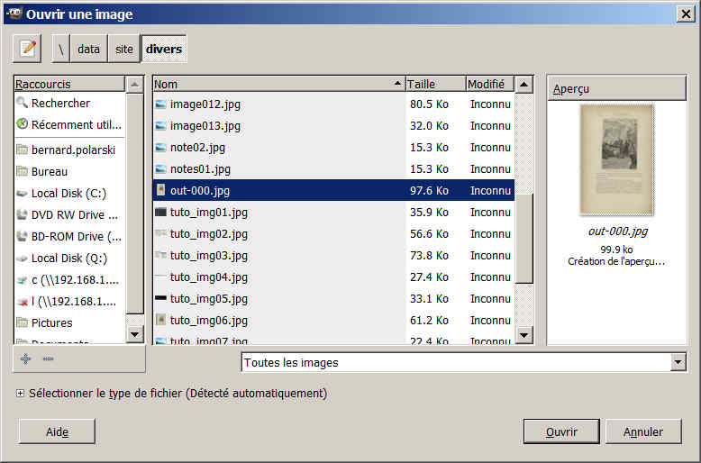
Task: Open the Pictures folder shortcut
Action: pyautogui.click(x=51, y=322)
